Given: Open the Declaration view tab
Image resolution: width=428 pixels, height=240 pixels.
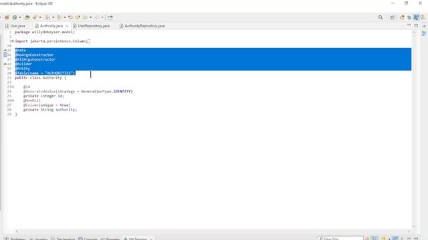Looking at the screenshot, I should pyautogui.click(x=63, y=239).
